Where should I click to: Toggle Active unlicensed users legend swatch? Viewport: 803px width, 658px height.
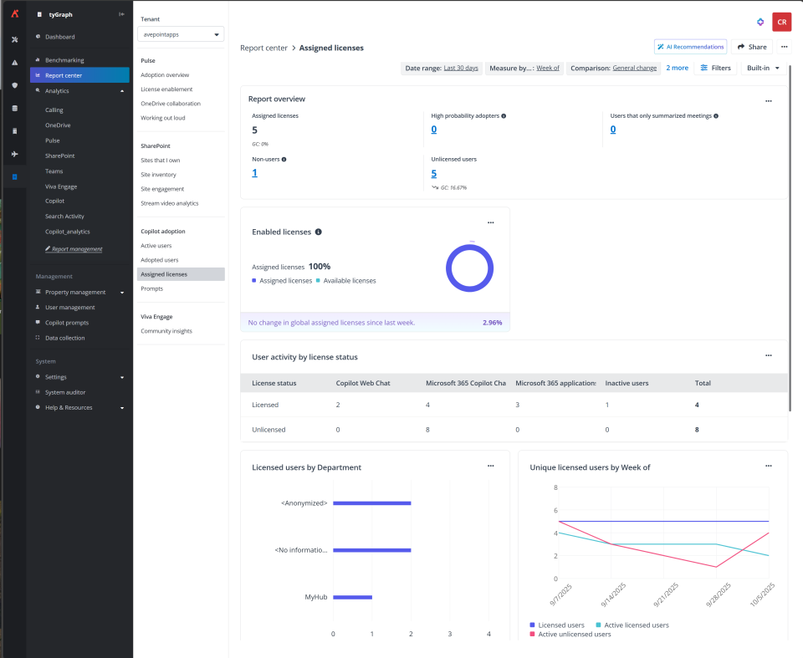click(x=534, y=635)
